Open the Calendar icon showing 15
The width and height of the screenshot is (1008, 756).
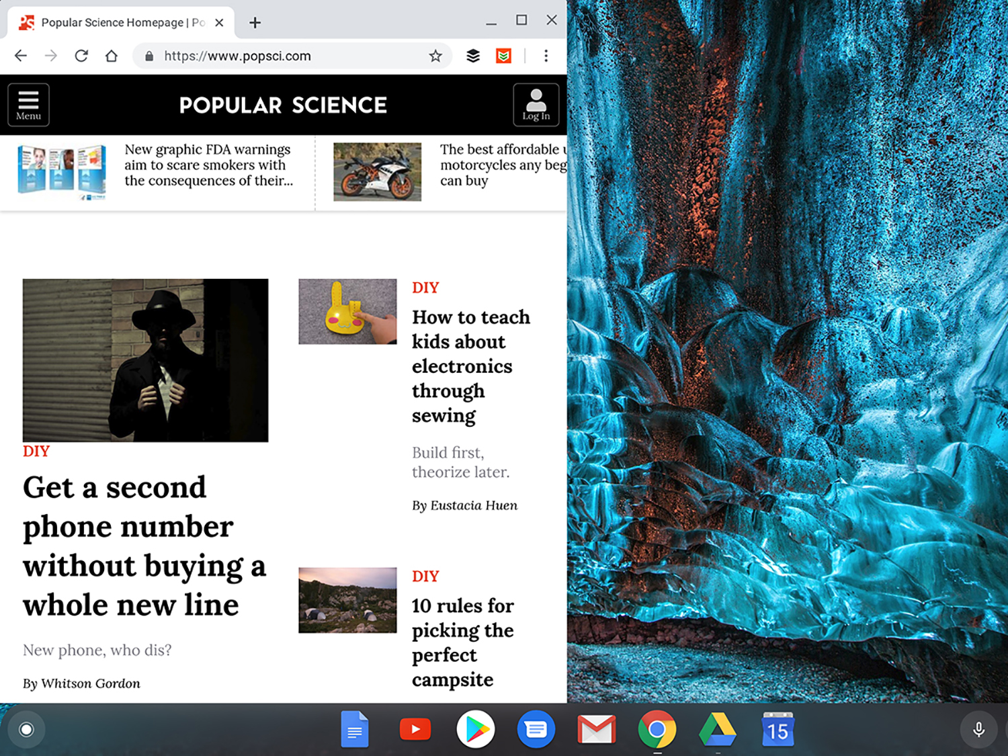(x=778, y=729)
